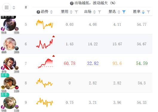Toggle sort arrows next to grid button
The image size is (158, 112).
(x=14, y=8)
